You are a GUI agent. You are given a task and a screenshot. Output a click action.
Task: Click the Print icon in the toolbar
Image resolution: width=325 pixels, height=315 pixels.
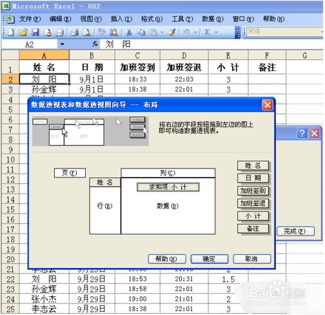pyautogui.click(x=74, y=32)
